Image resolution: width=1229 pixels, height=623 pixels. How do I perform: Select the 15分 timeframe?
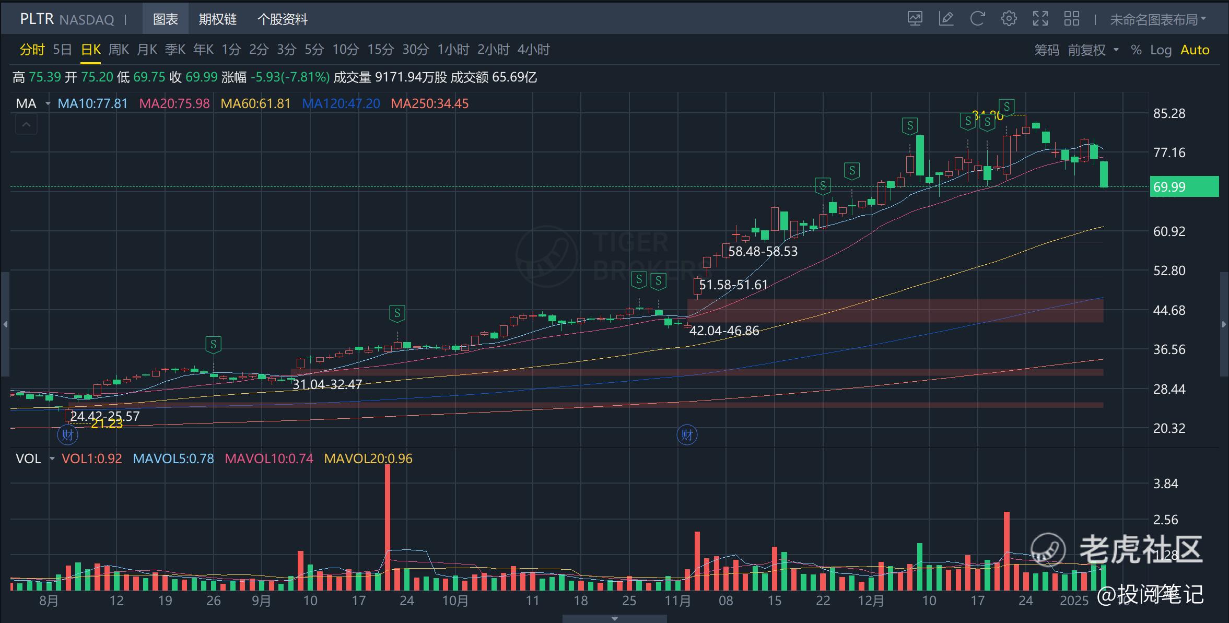[380, 50]
